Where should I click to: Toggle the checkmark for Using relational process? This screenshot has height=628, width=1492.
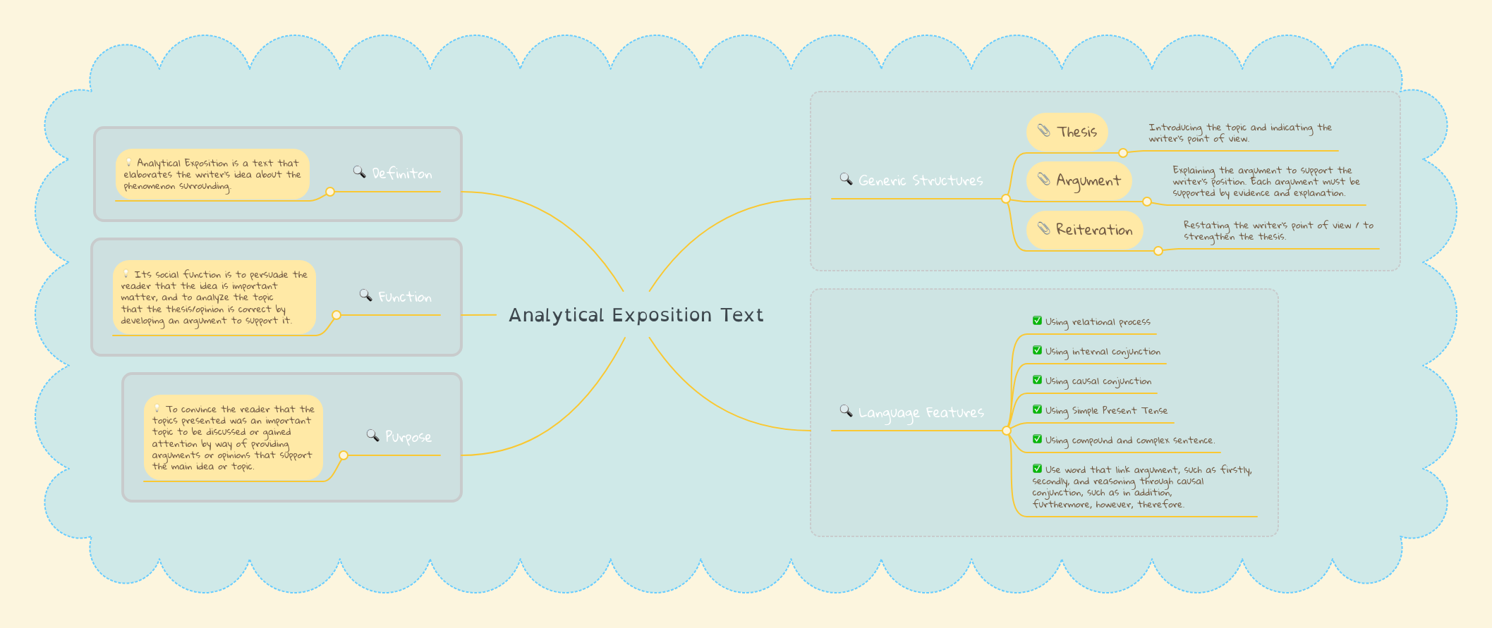click(x=1037, y=321)
